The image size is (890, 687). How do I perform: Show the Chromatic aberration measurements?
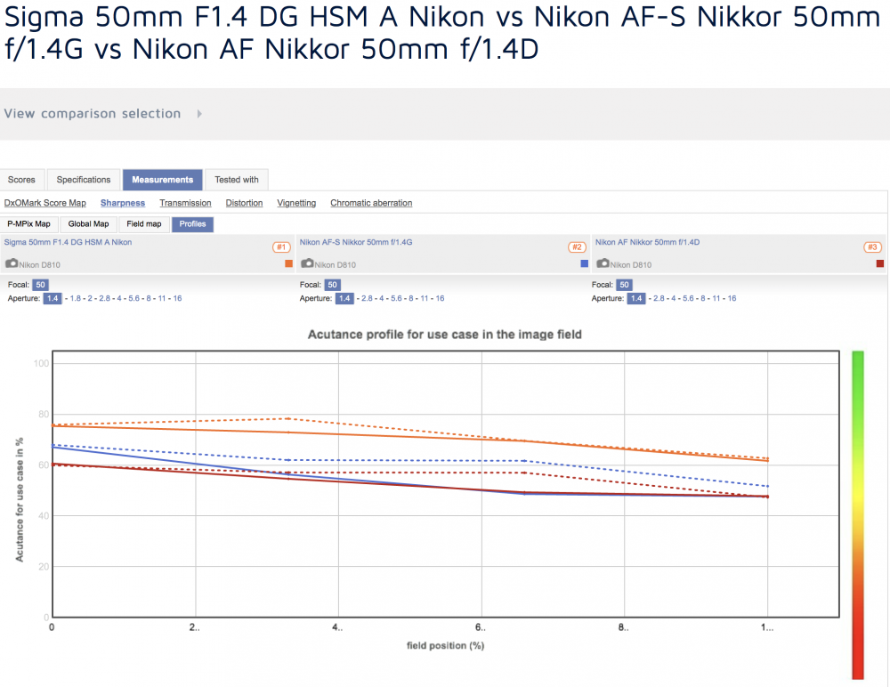(x=371, y=203)
